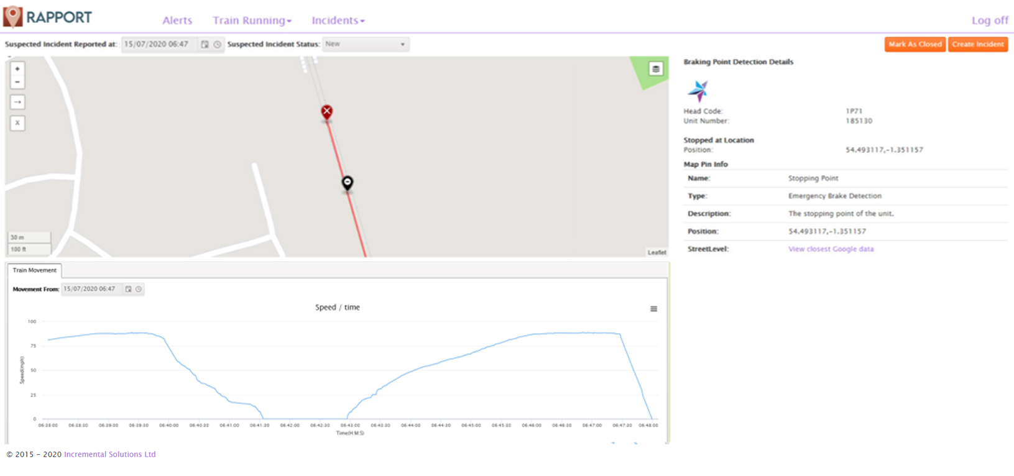
Task: Zoom out on the map
Action: pos(17,82)
